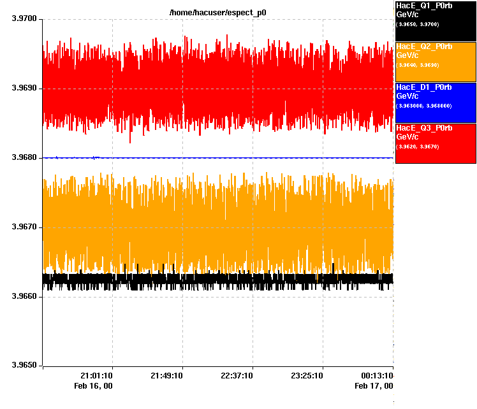This screenshot has height=409, width=477.
Task: Click the 3.9670 y-axis tick label
Action: (x=24, y=227)
